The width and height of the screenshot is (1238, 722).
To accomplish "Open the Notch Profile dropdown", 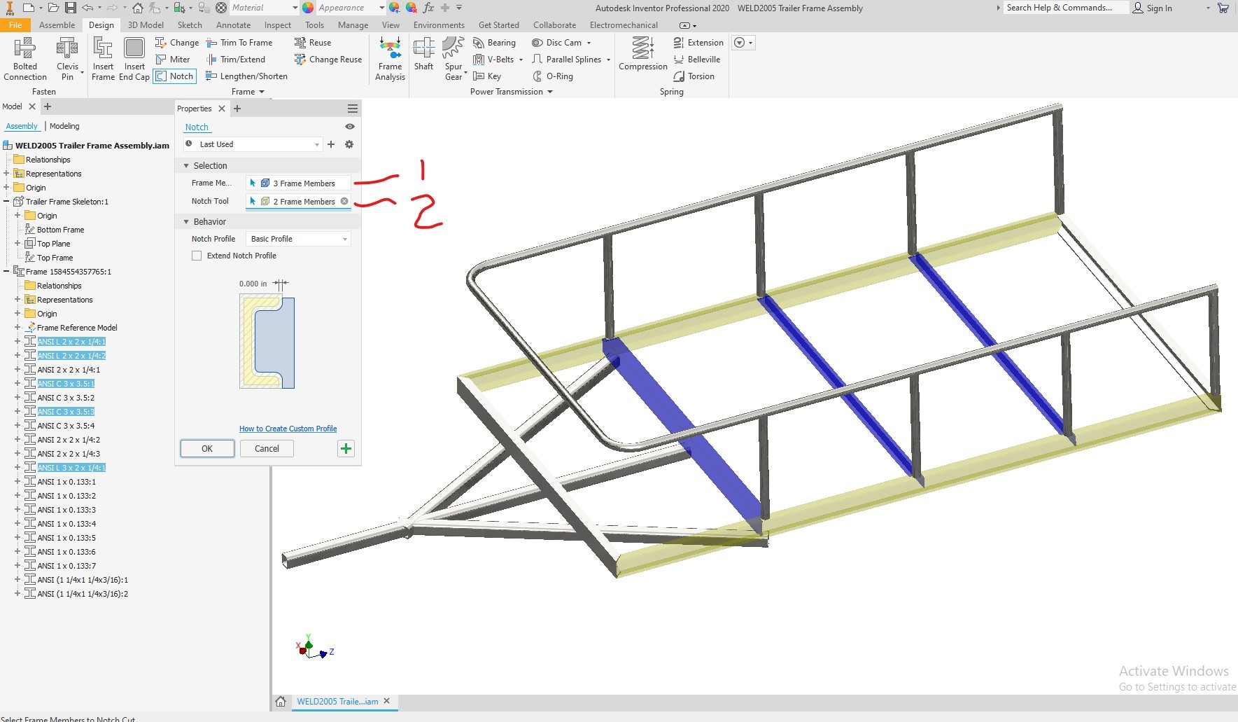I will (345, 238).
